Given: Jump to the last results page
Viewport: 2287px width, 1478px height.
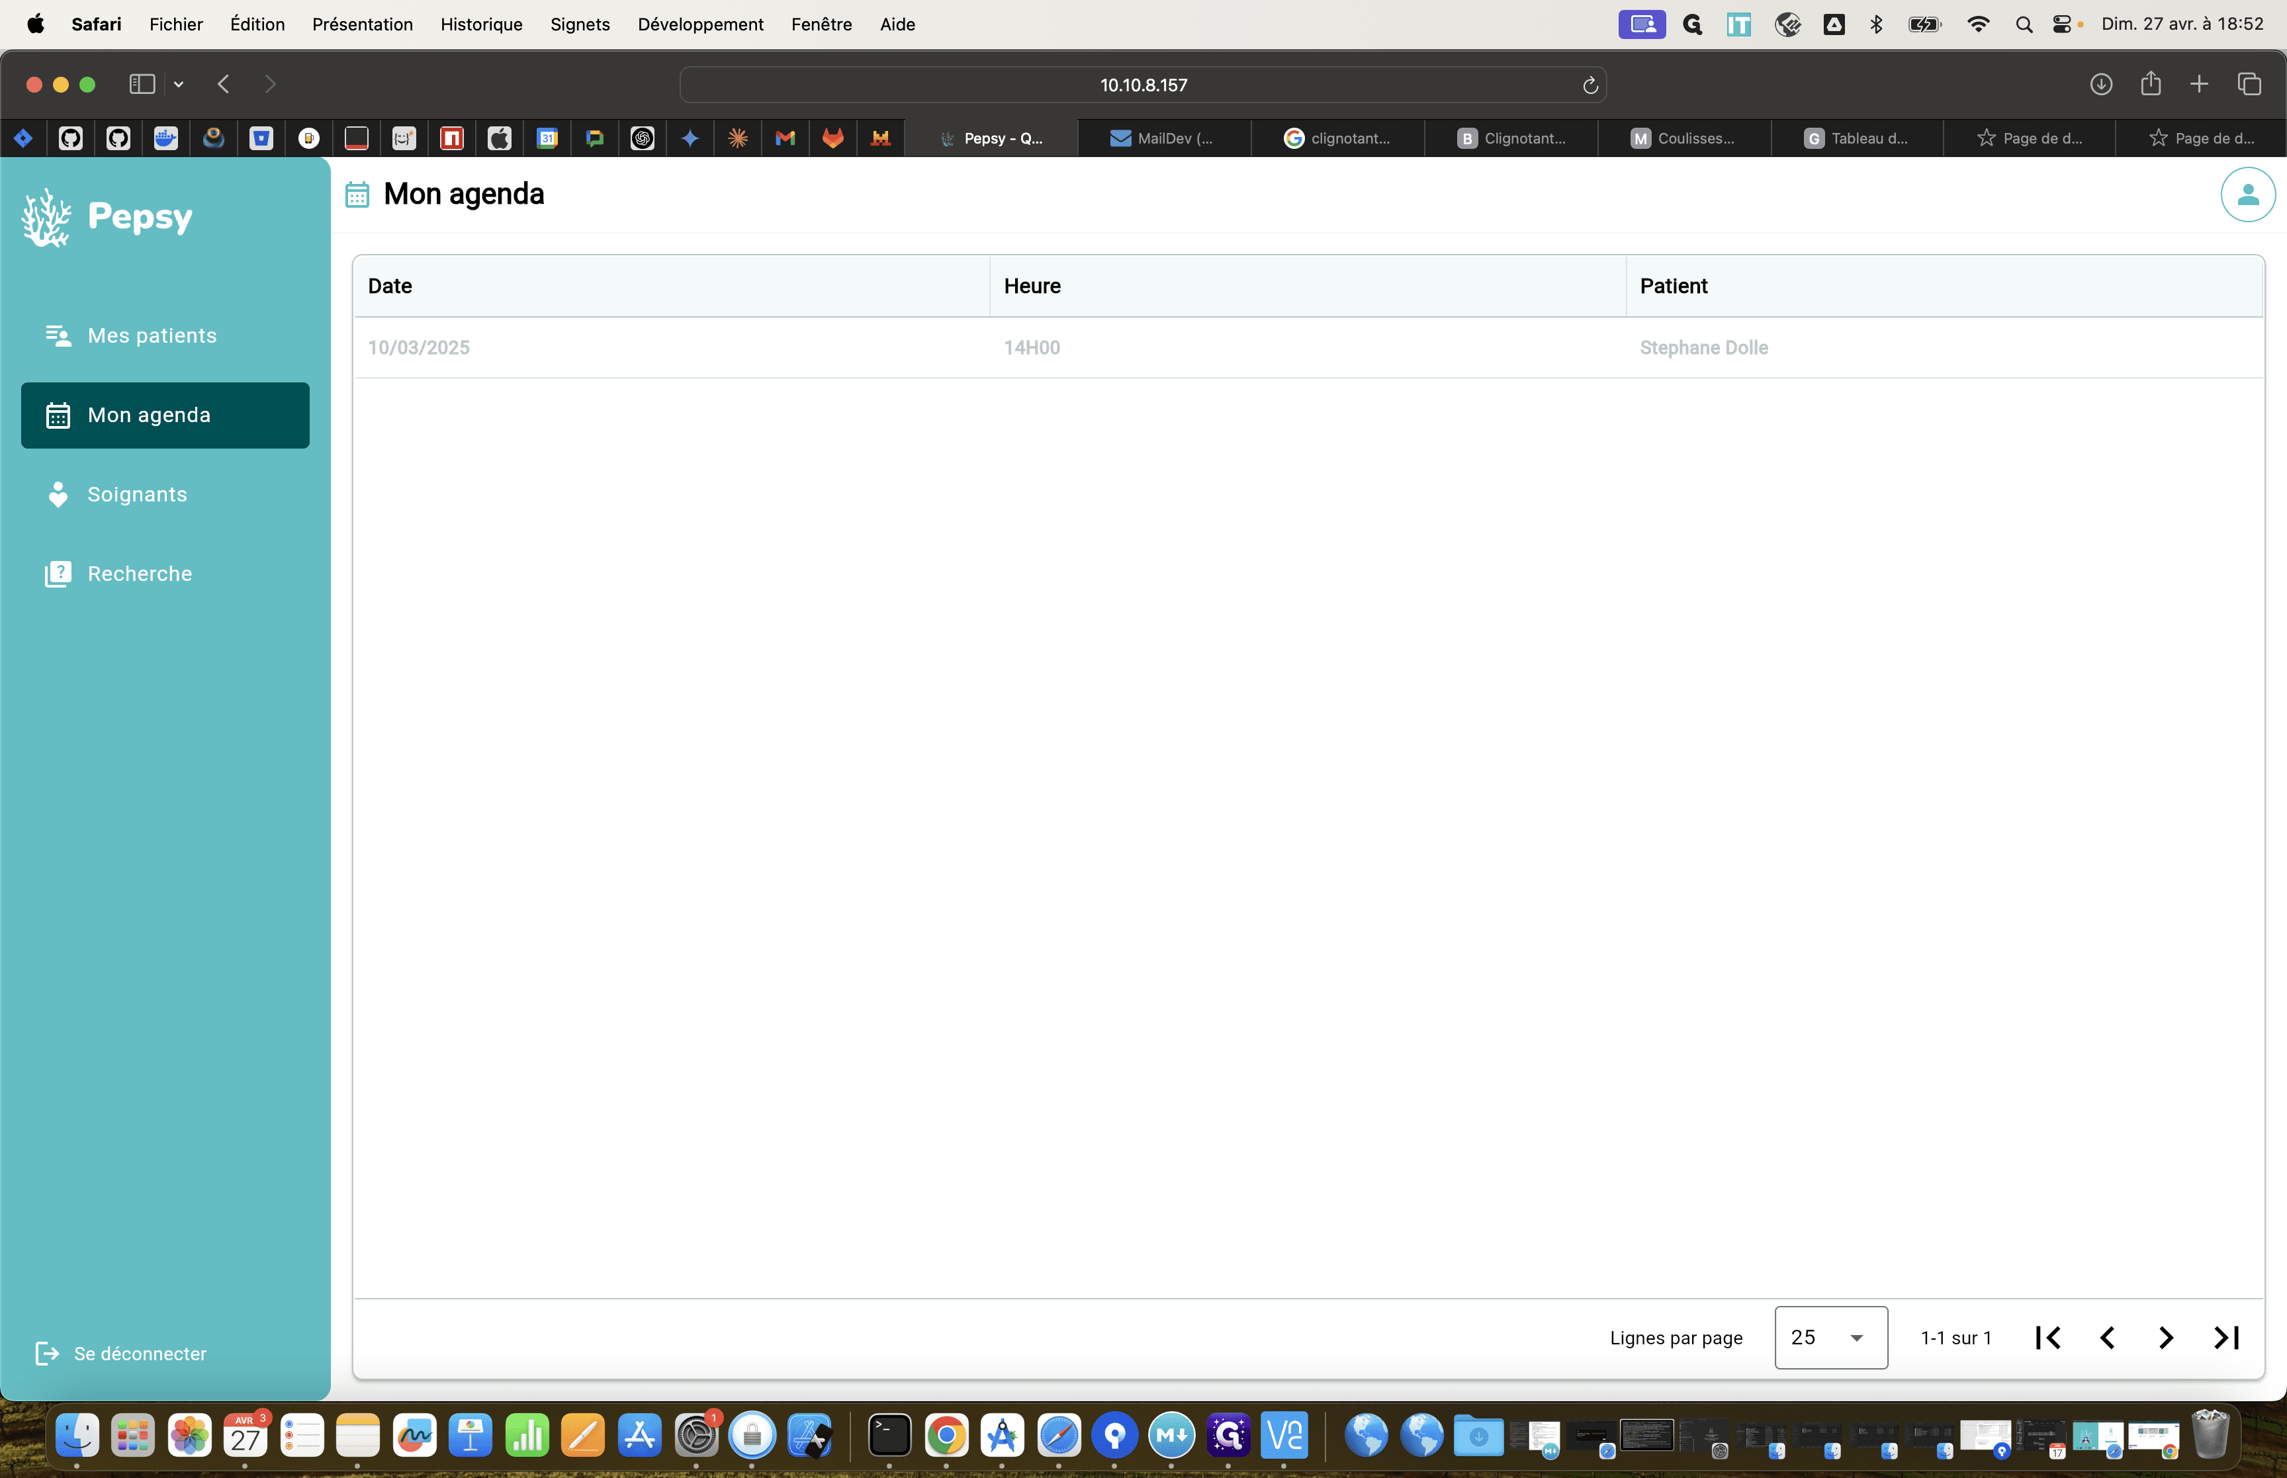Looking at the screenshot, I should pos(2227,1337).
